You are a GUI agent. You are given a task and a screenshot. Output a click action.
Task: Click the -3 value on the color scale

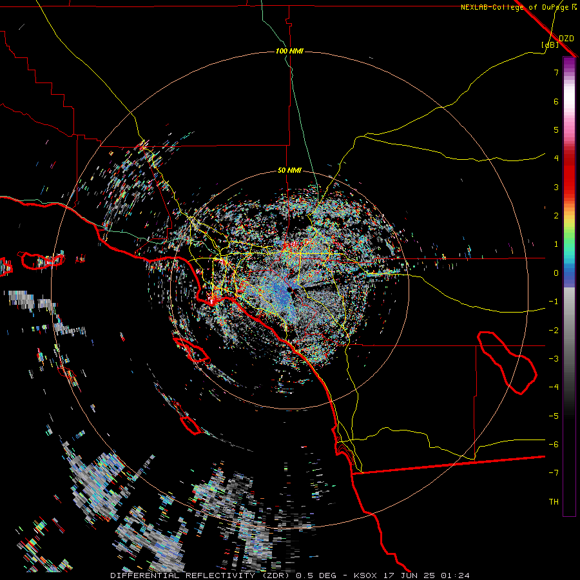tap(554, 359)
